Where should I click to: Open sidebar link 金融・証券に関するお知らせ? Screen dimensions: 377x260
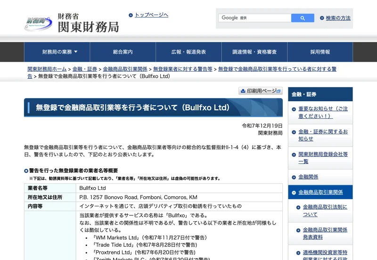(x=323, y=135)
